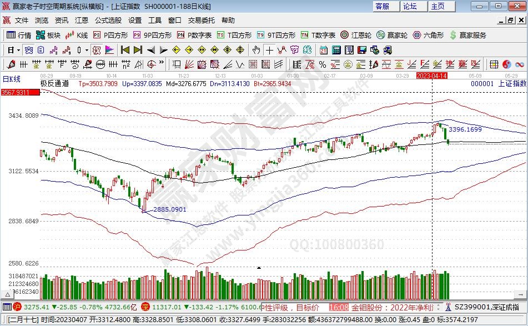The height and width of the screenshot is (326, 528).
Task: Open the 板块 sector panel
Action: (48, 35)
